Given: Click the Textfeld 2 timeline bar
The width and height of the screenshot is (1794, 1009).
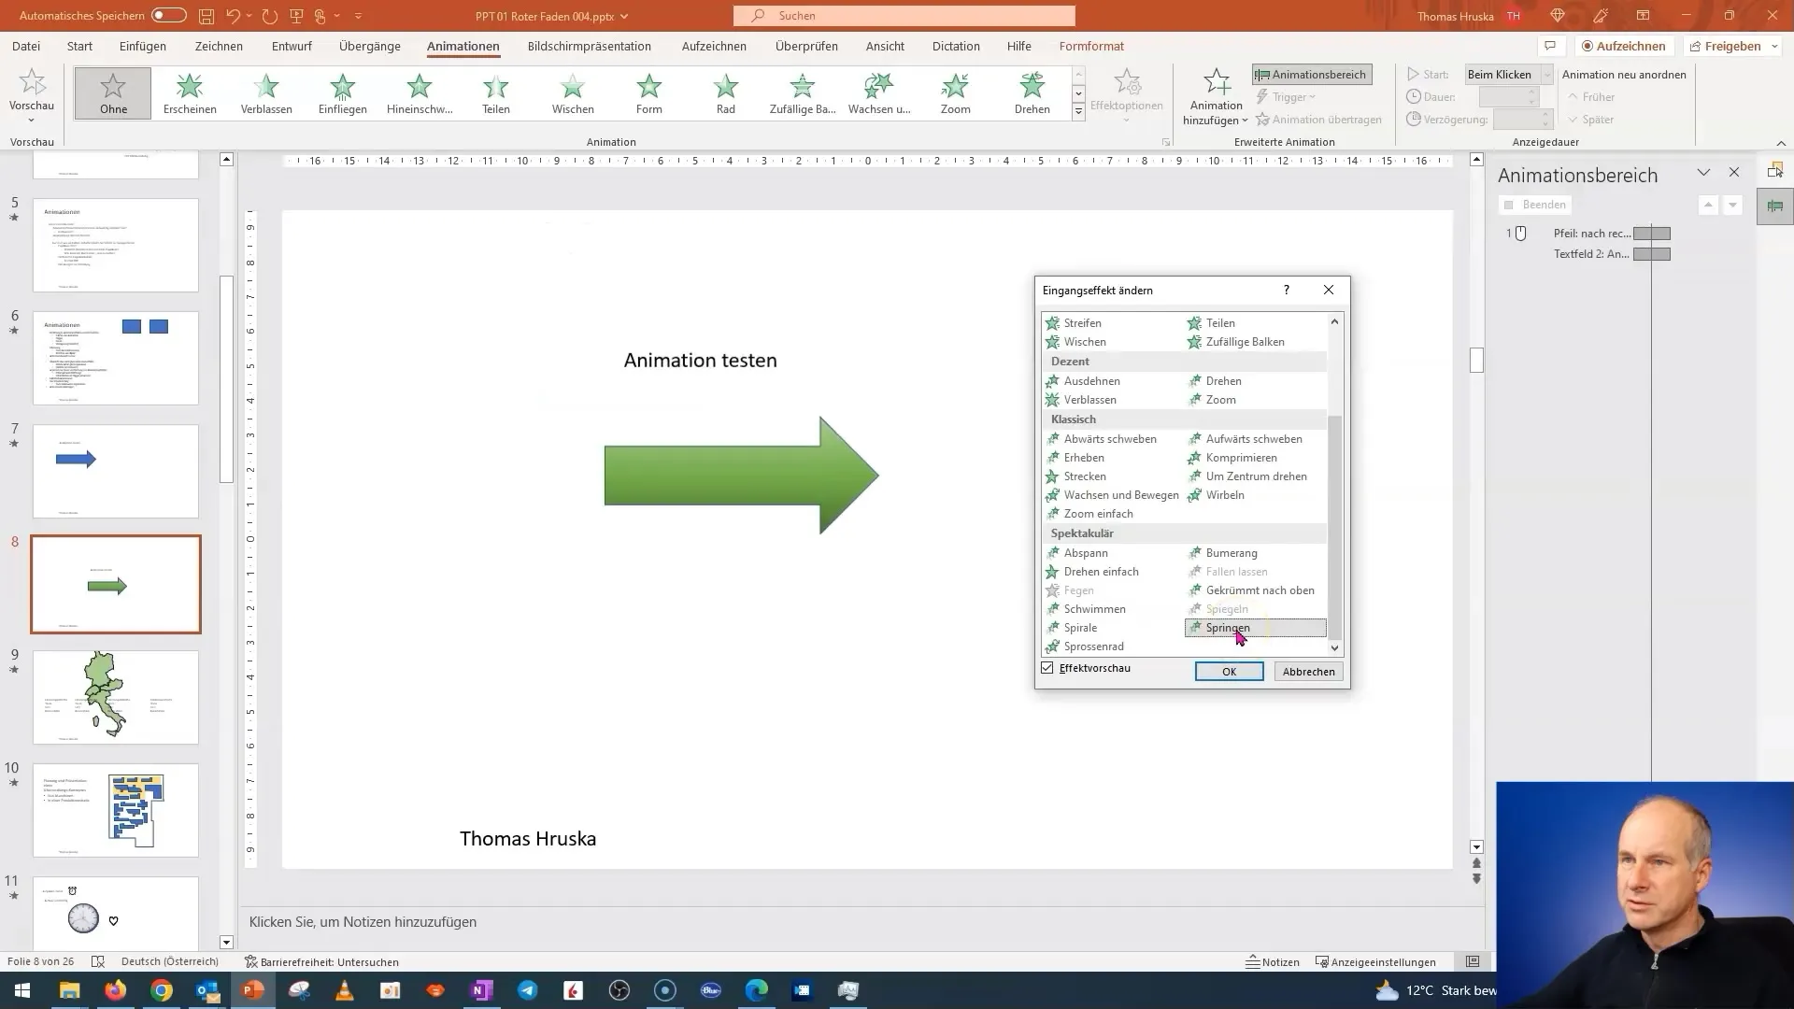Looking at the screenshot, I should click(1651, 254).
